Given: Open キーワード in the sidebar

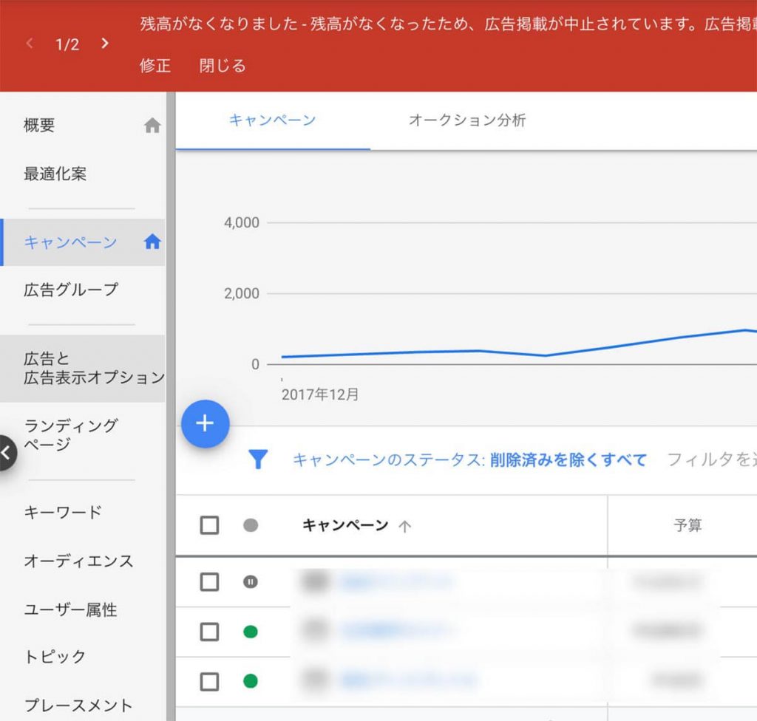Looking at the screenshot, I should click(x=64, y=512).
